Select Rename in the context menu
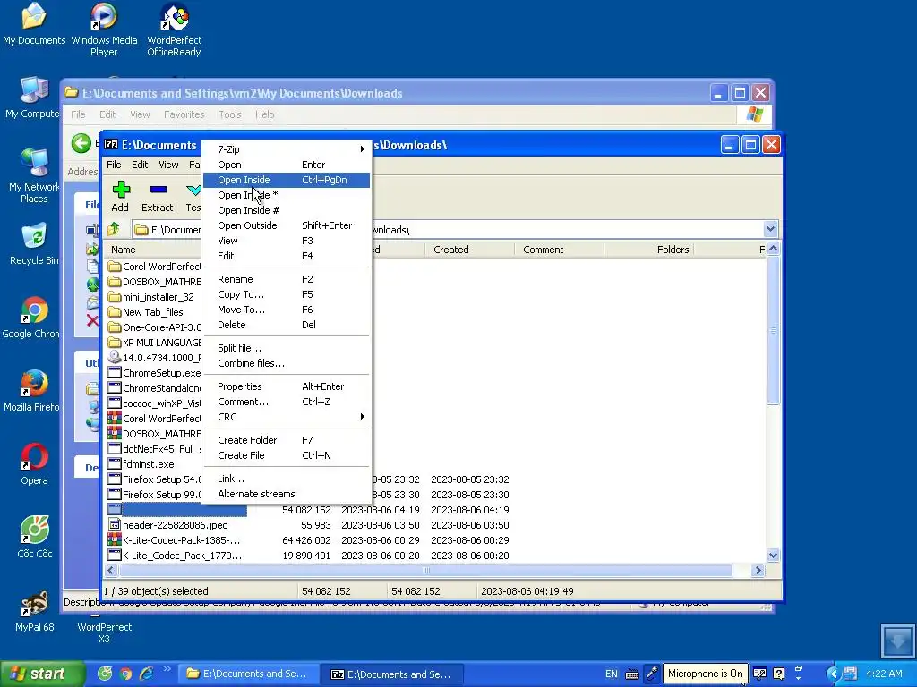917x687 pixels. coord(287,279)
